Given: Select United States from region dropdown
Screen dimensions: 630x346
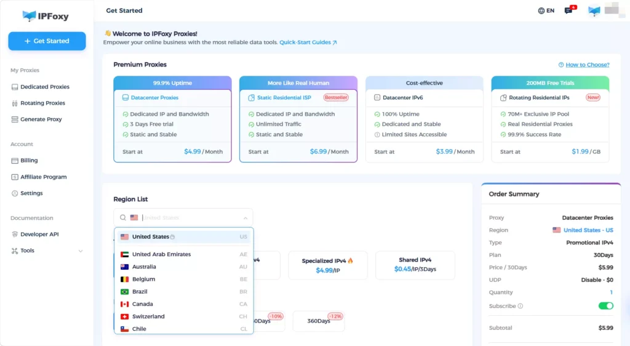Looking at the screenshot, I should point(183,236).
